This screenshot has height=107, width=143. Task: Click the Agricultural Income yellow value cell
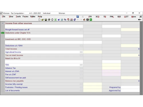tap(92, 52)
